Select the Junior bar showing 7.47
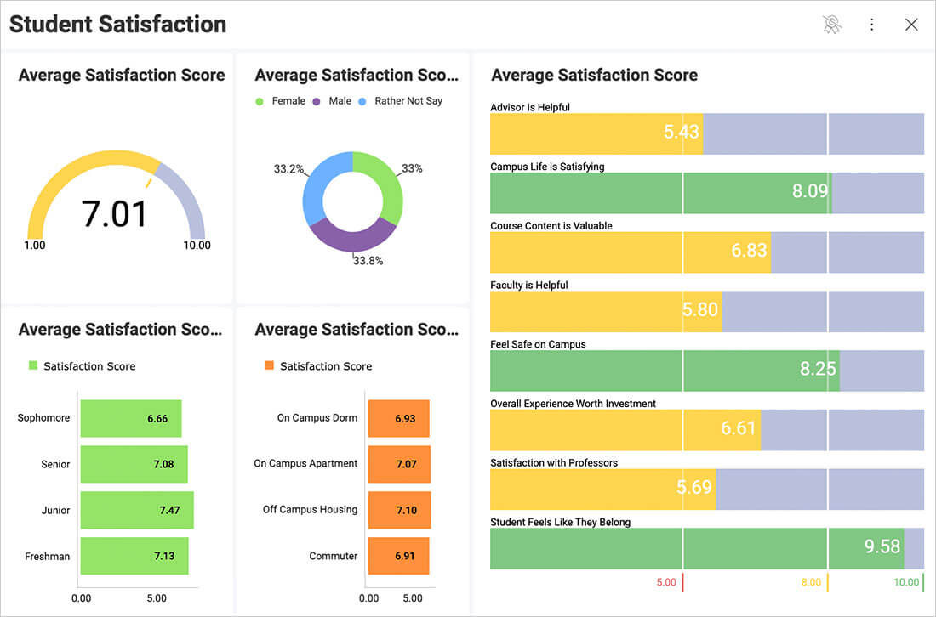 [136, 510]
